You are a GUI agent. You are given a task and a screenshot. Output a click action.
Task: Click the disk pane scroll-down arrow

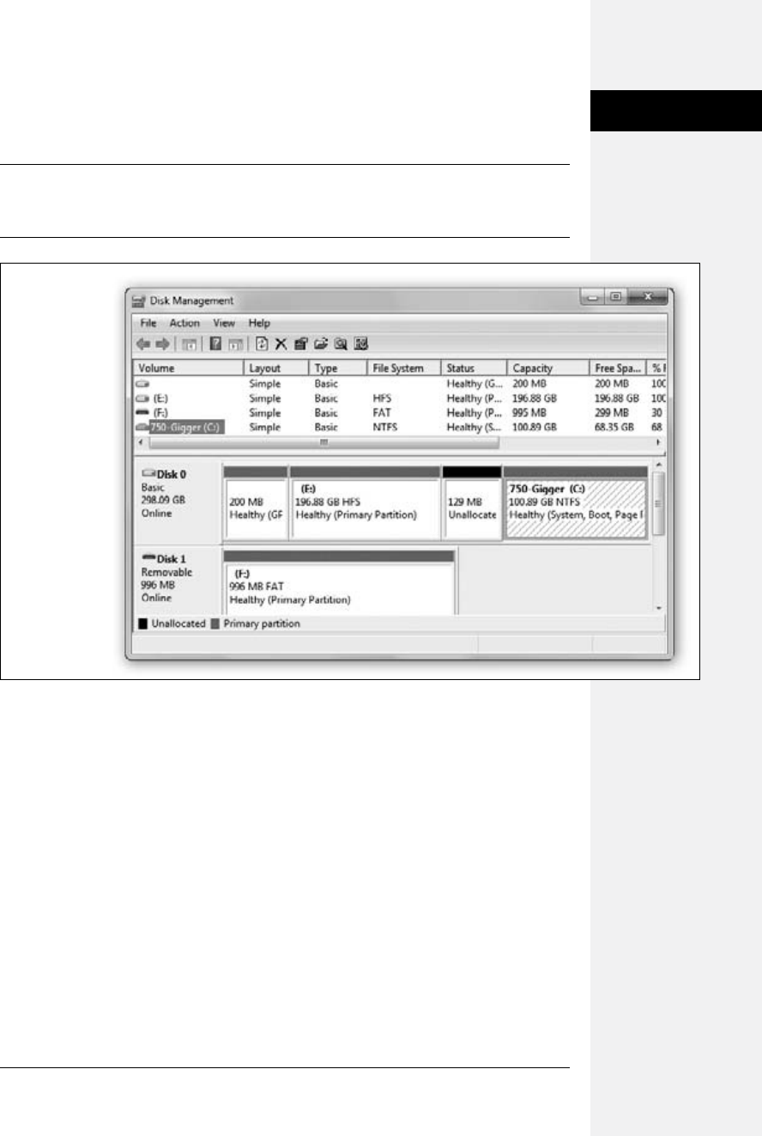pyautogui.click(x=658, y=608)
